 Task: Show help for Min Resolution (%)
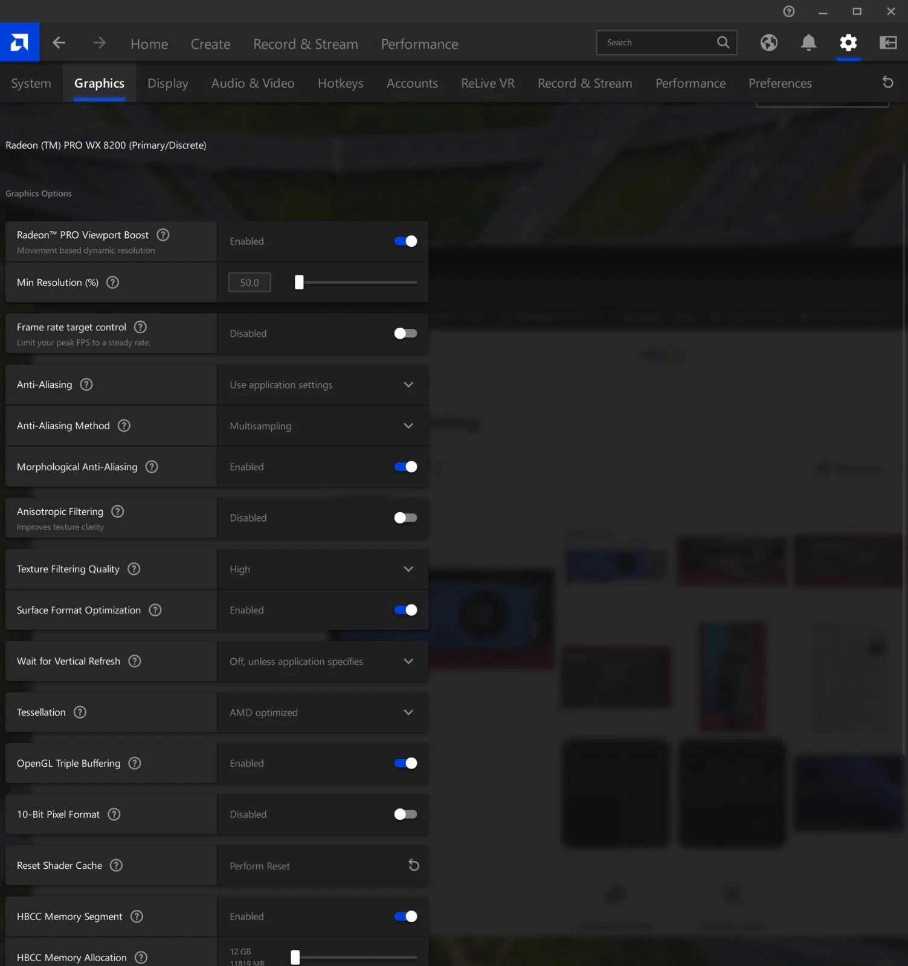112,282
